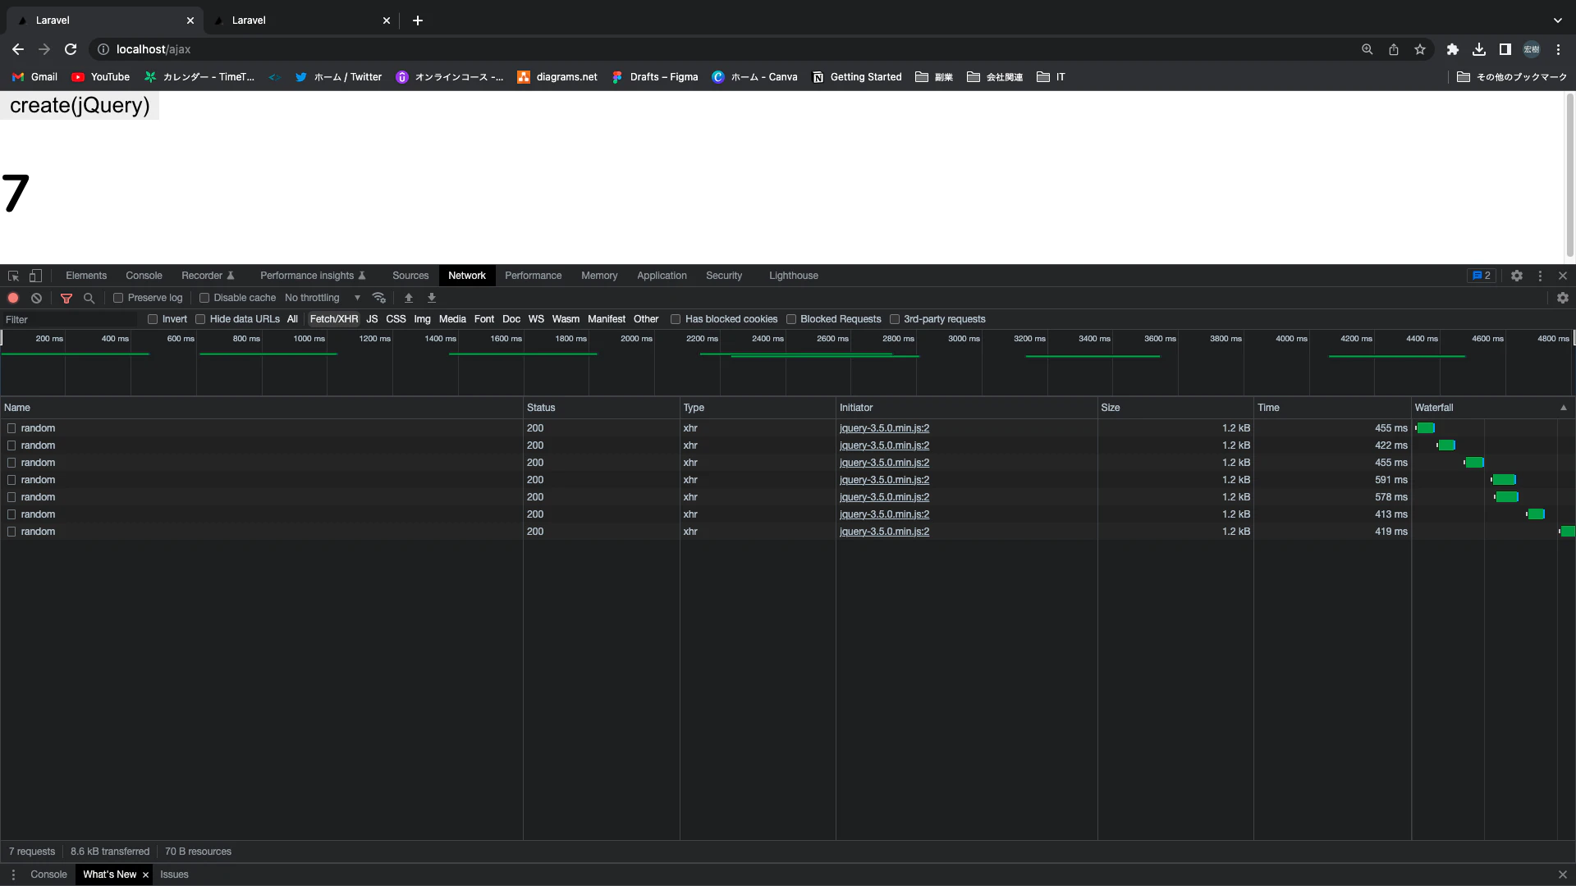Sort by Waterfall column arrow
This screenshot has height=886, width=1576.
(x=1563, y=409)
